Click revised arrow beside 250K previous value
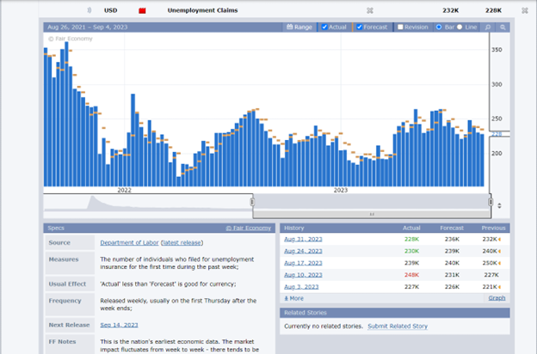The image size is (537, 354). pyautogui.click(x=500, y=264)
